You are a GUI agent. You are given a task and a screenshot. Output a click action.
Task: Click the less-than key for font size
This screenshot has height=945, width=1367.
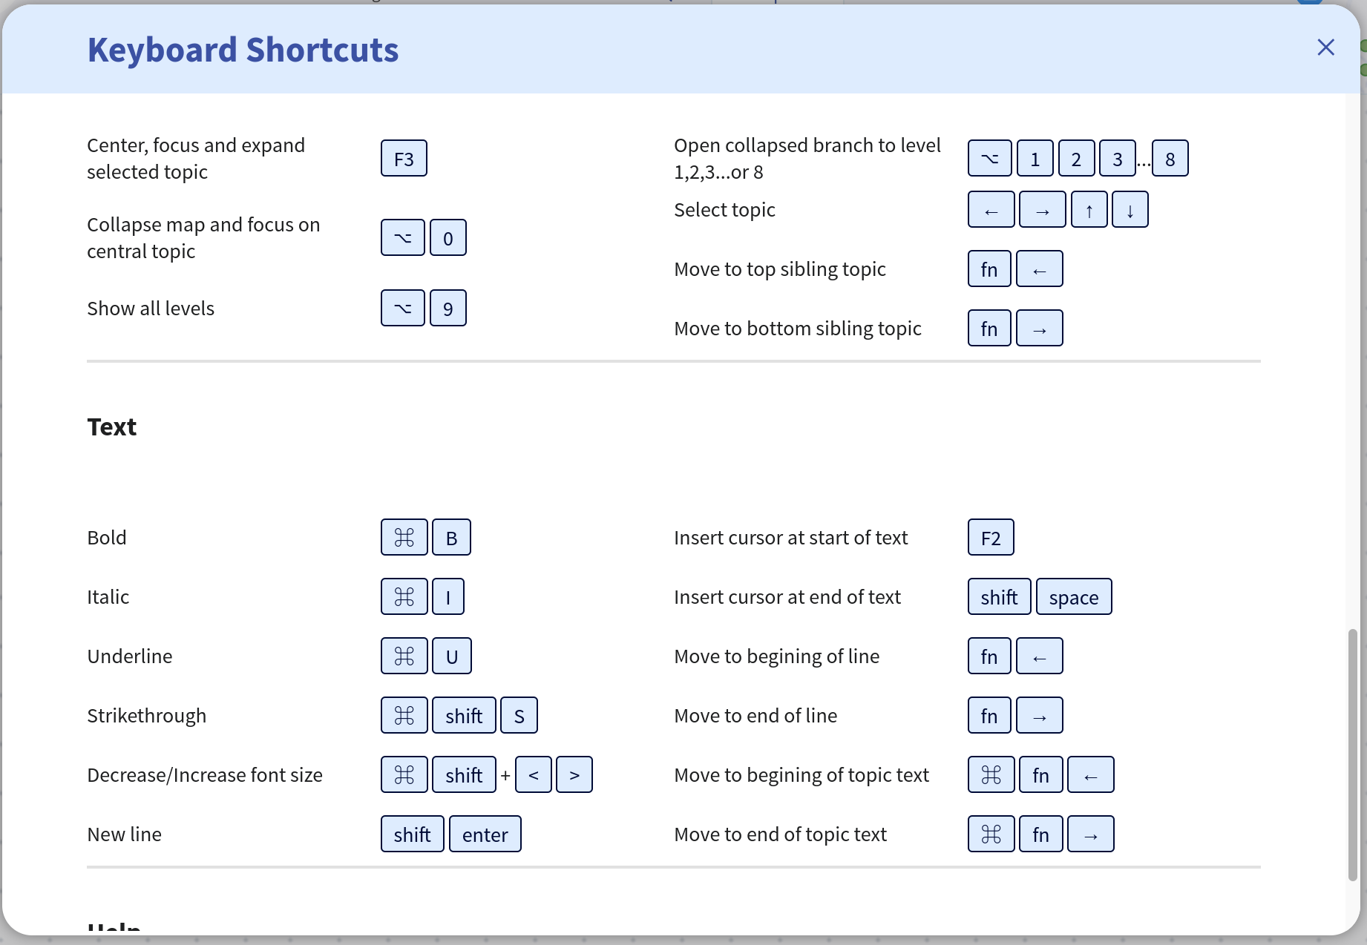534,775
